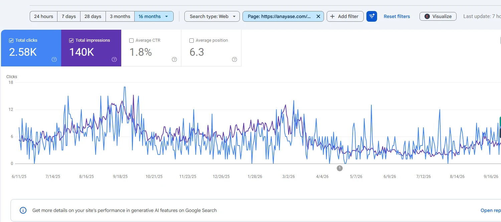Image resolution: width=501 pixels, height=222 pixels.
Task: Open the Search type: Web dropdown
Action: pyautogui.click(x=212, y=16)
